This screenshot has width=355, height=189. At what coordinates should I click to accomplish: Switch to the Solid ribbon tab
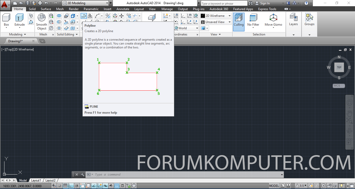tap(32, 9)
